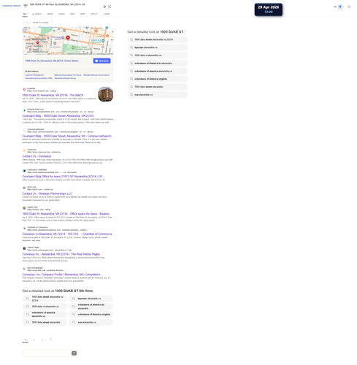357x365 pixels.
Task: Go to next results page arrow
Action: click(x=50, y=339)
